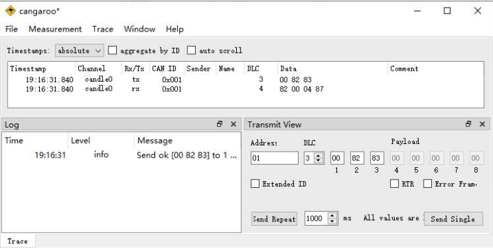
Task: Decrease repeat interval with down arrow
Action: click(x=332, y=221)
